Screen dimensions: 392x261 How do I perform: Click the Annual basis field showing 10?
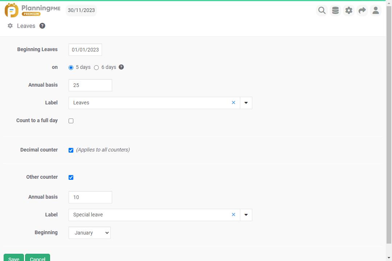90,197
